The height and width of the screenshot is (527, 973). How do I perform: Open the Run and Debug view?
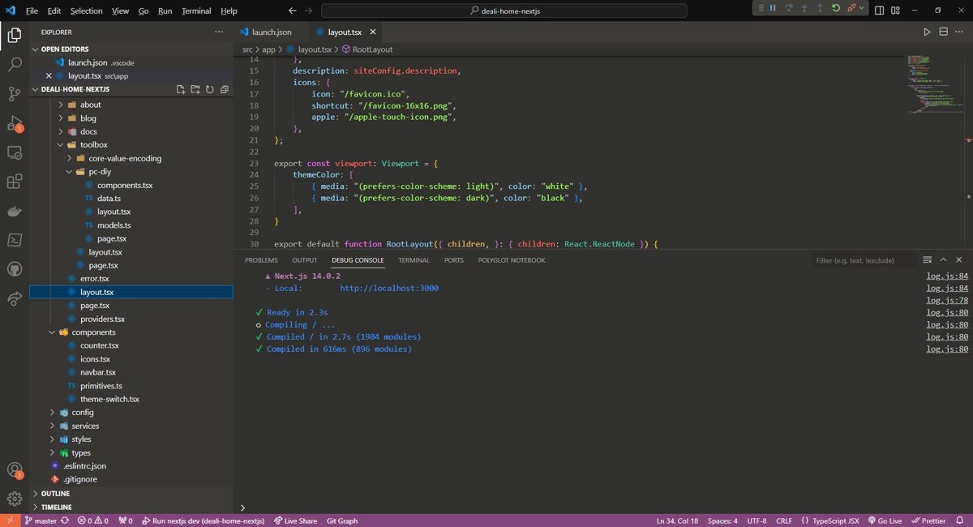15,123
